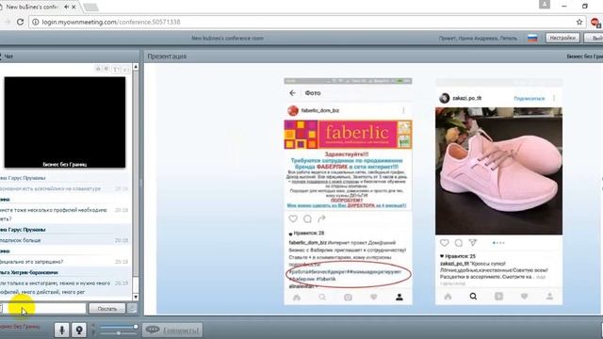603x339 pixels.
Task: Open the emoticon button beside Послать
Action: tap(132, 308)
